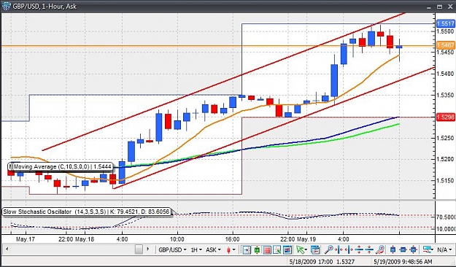Select the green arrow pointer tool
This screenshot has height=267, width=456.
301,249
